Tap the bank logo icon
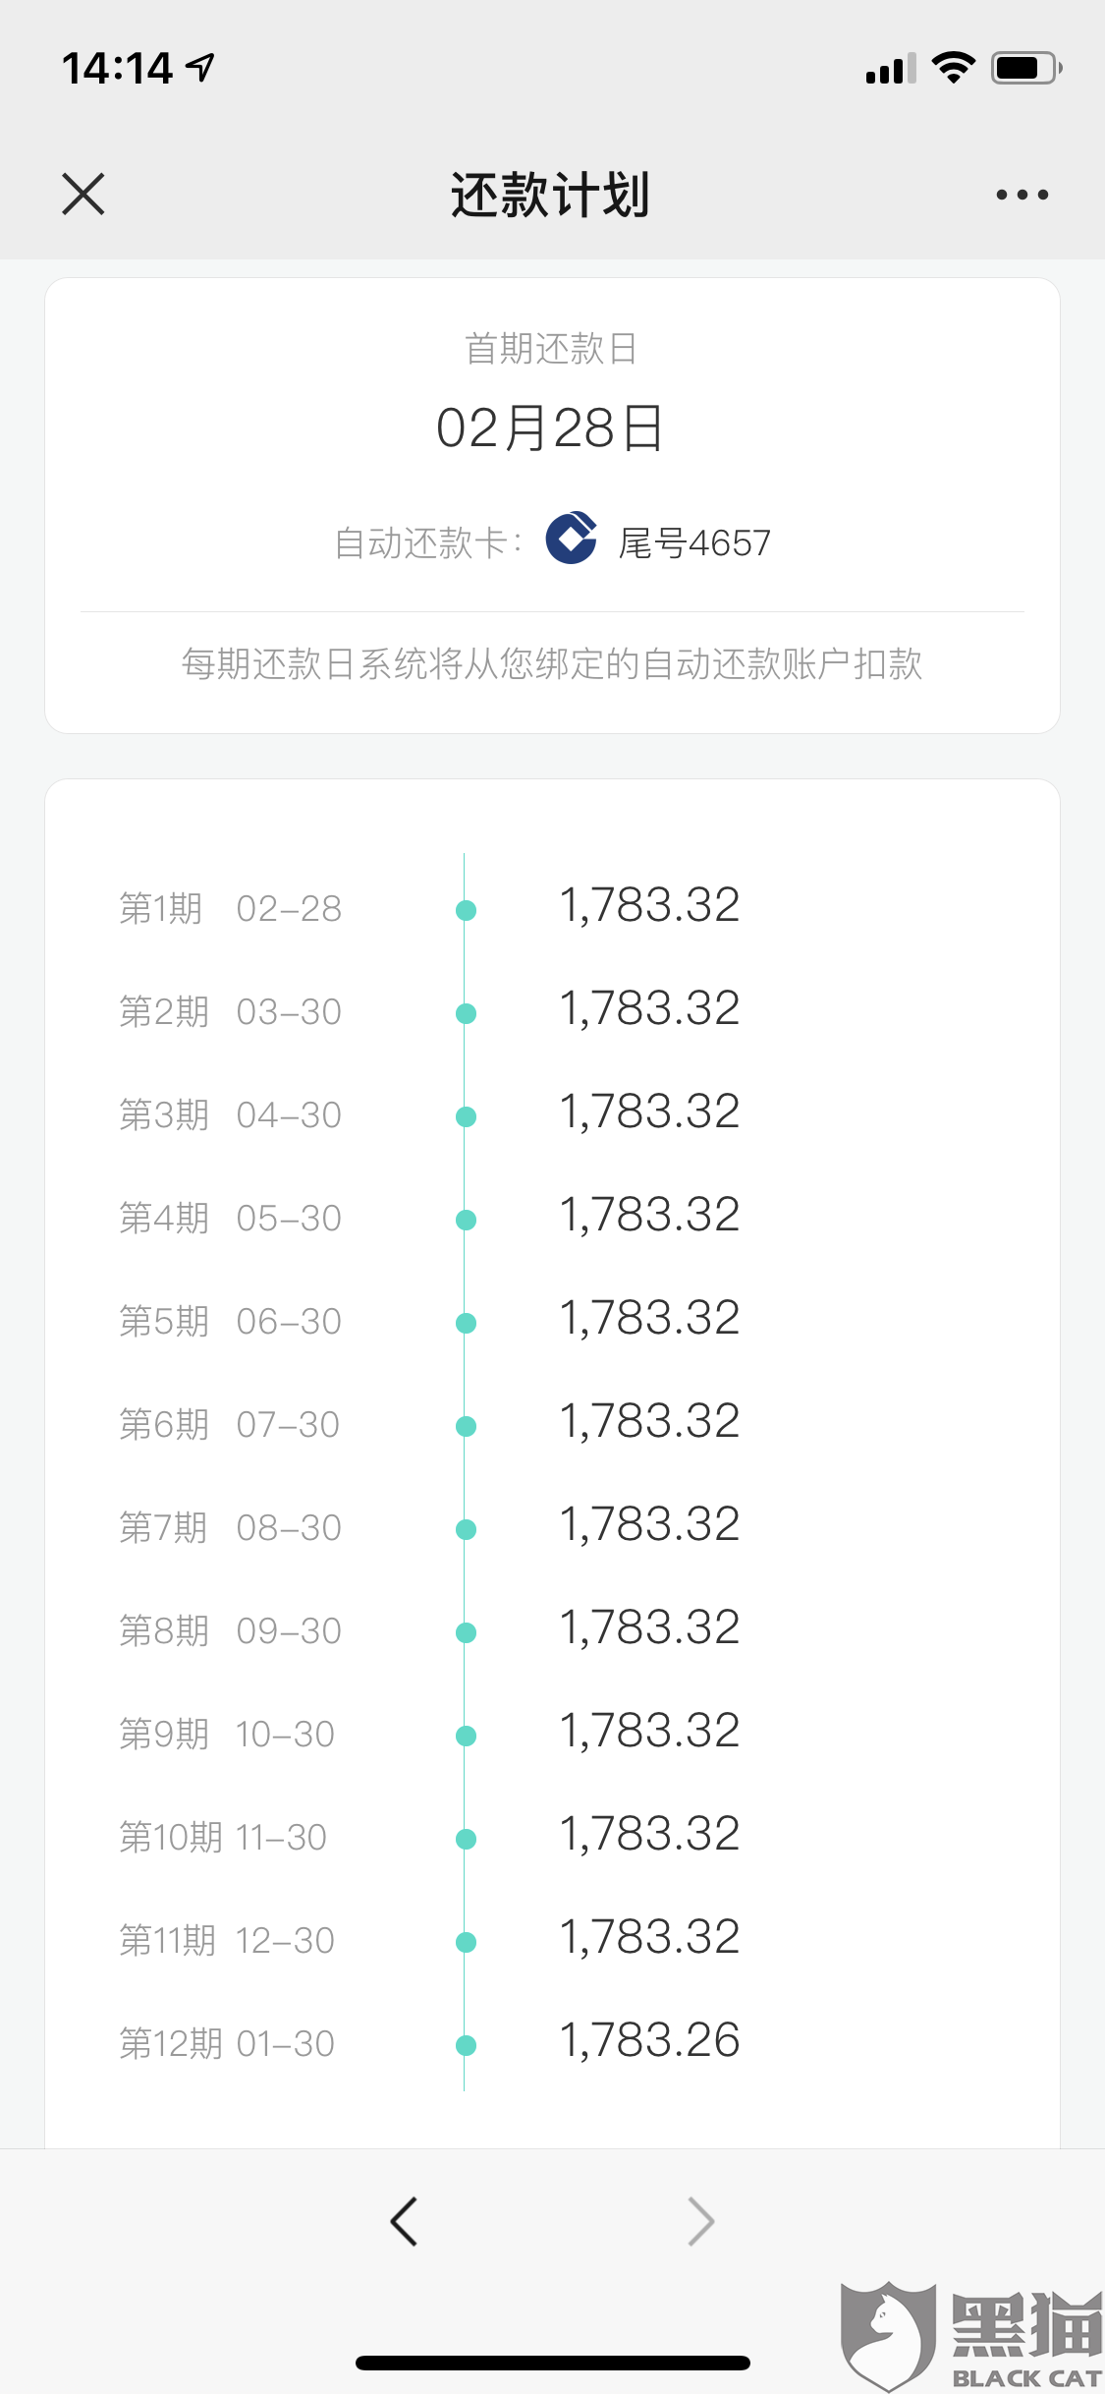1105x2394 pixels. [572, 539]
